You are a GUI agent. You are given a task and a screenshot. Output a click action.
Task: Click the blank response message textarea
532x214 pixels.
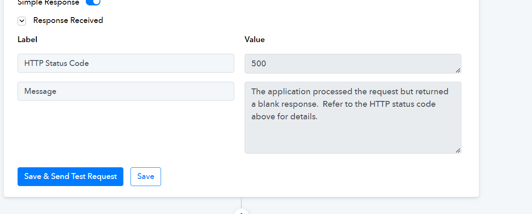(x=353, y=118)
